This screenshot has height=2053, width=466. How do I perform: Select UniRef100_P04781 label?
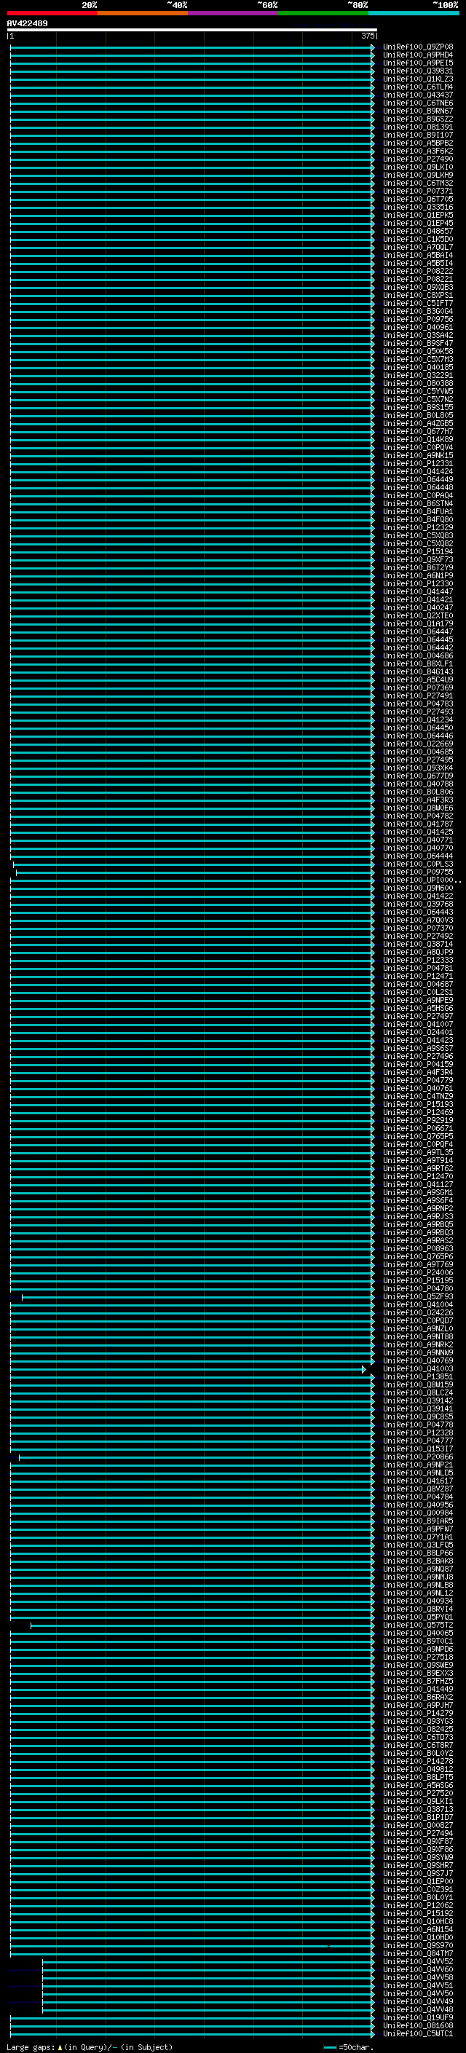tap(417, 969)
